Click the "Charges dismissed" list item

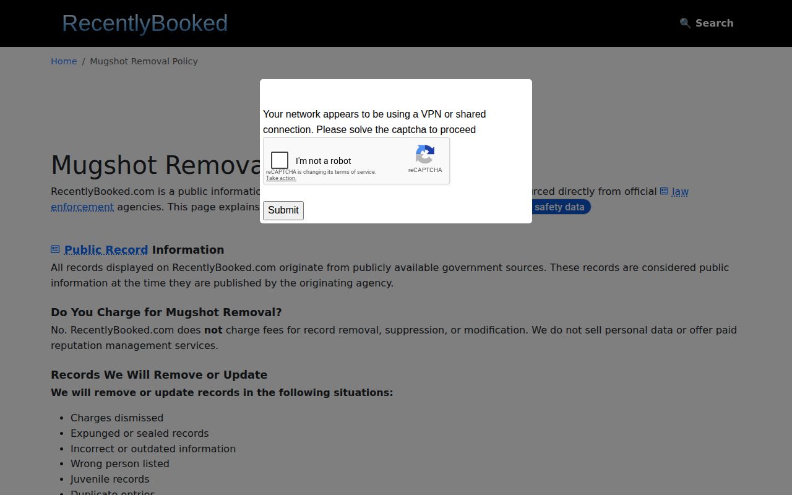pos(117,418)
